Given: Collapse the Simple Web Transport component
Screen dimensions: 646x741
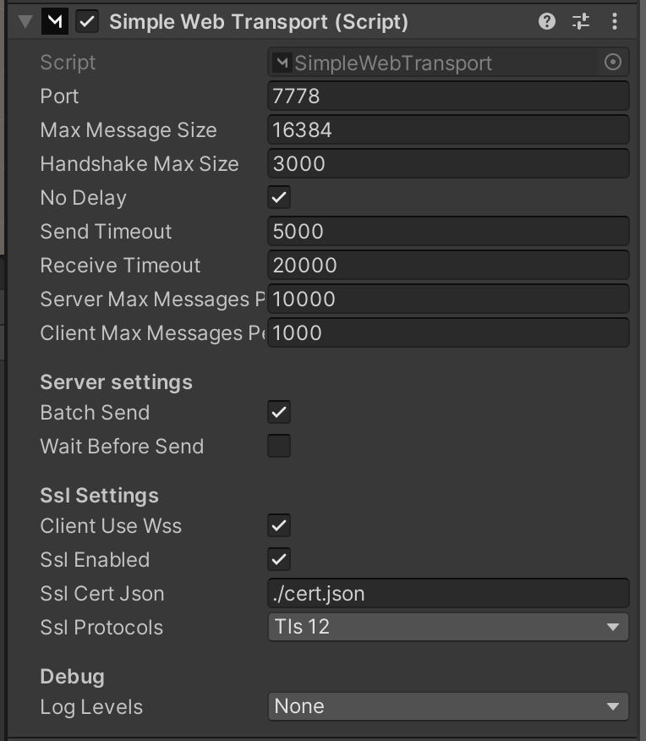Looking at the screenshot, I should point(25,22).
